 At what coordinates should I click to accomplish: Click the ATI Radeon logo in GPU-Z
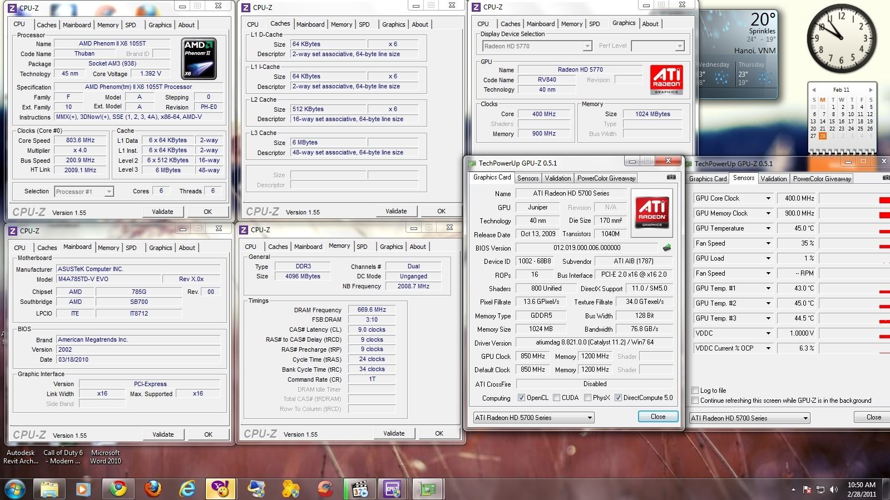point(652,213)
